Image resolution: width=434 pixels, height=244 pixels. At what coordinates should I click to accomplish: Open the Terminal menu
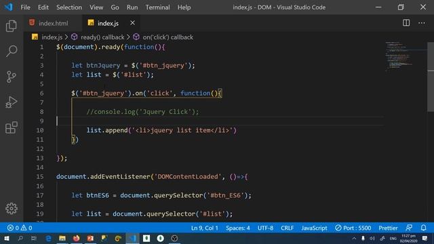157,7
